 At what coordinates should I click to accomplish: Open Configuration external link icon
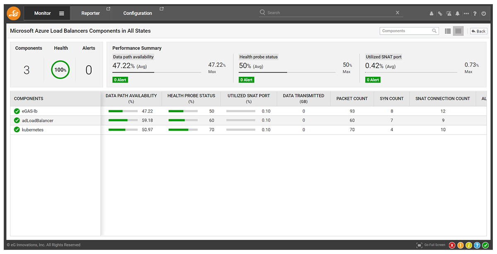(x=162, y=9)
